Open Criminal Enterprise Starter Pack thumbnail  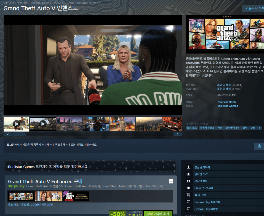click(76, 196)
